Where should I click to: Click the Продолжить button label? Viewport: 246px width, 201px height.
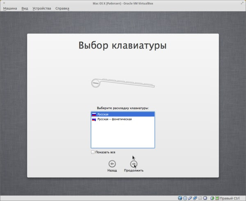(x=134, y=170)
